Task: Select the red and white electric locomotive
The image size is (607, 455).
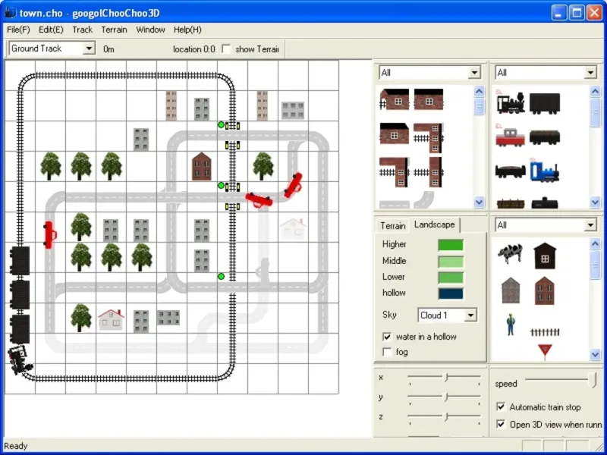Action: pyautogui.click(x=510, y=137)
